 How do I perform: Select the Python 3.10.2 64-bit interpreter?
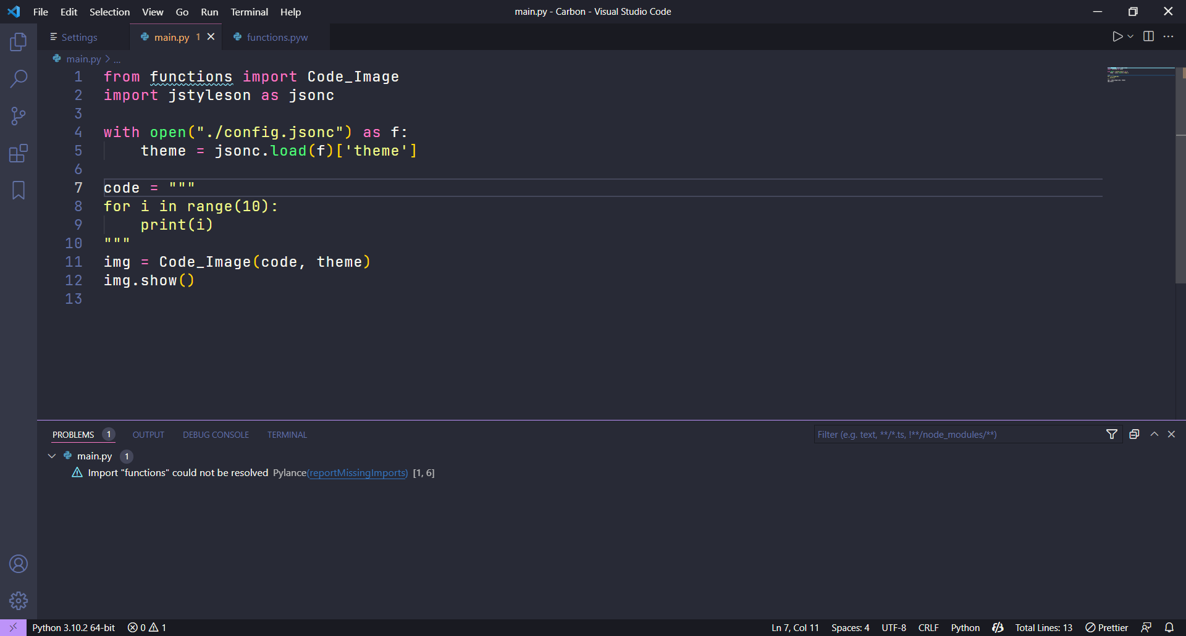(x=74, y=627)
